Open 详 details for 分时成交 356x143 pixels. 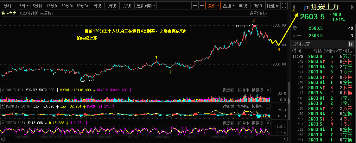351,44
